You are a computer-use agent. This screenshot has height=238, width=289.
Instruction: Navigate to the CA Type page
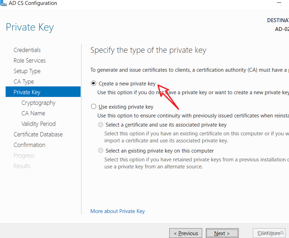[x=24, y=82]
